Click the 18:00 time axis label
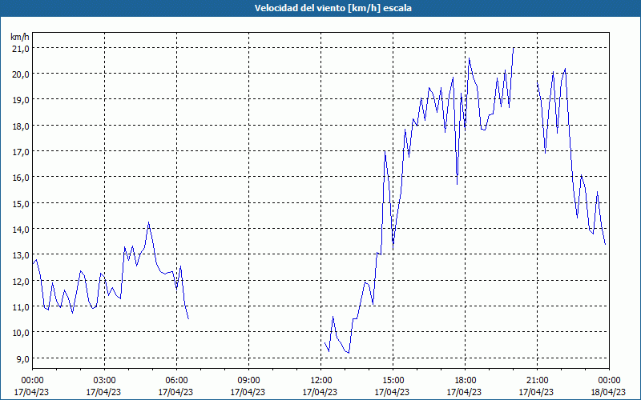Screen dimensions: 641x400 [x=466, y=381]
